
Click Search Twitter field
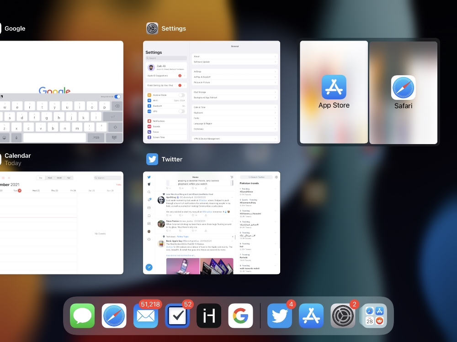[x=256, y=177]
